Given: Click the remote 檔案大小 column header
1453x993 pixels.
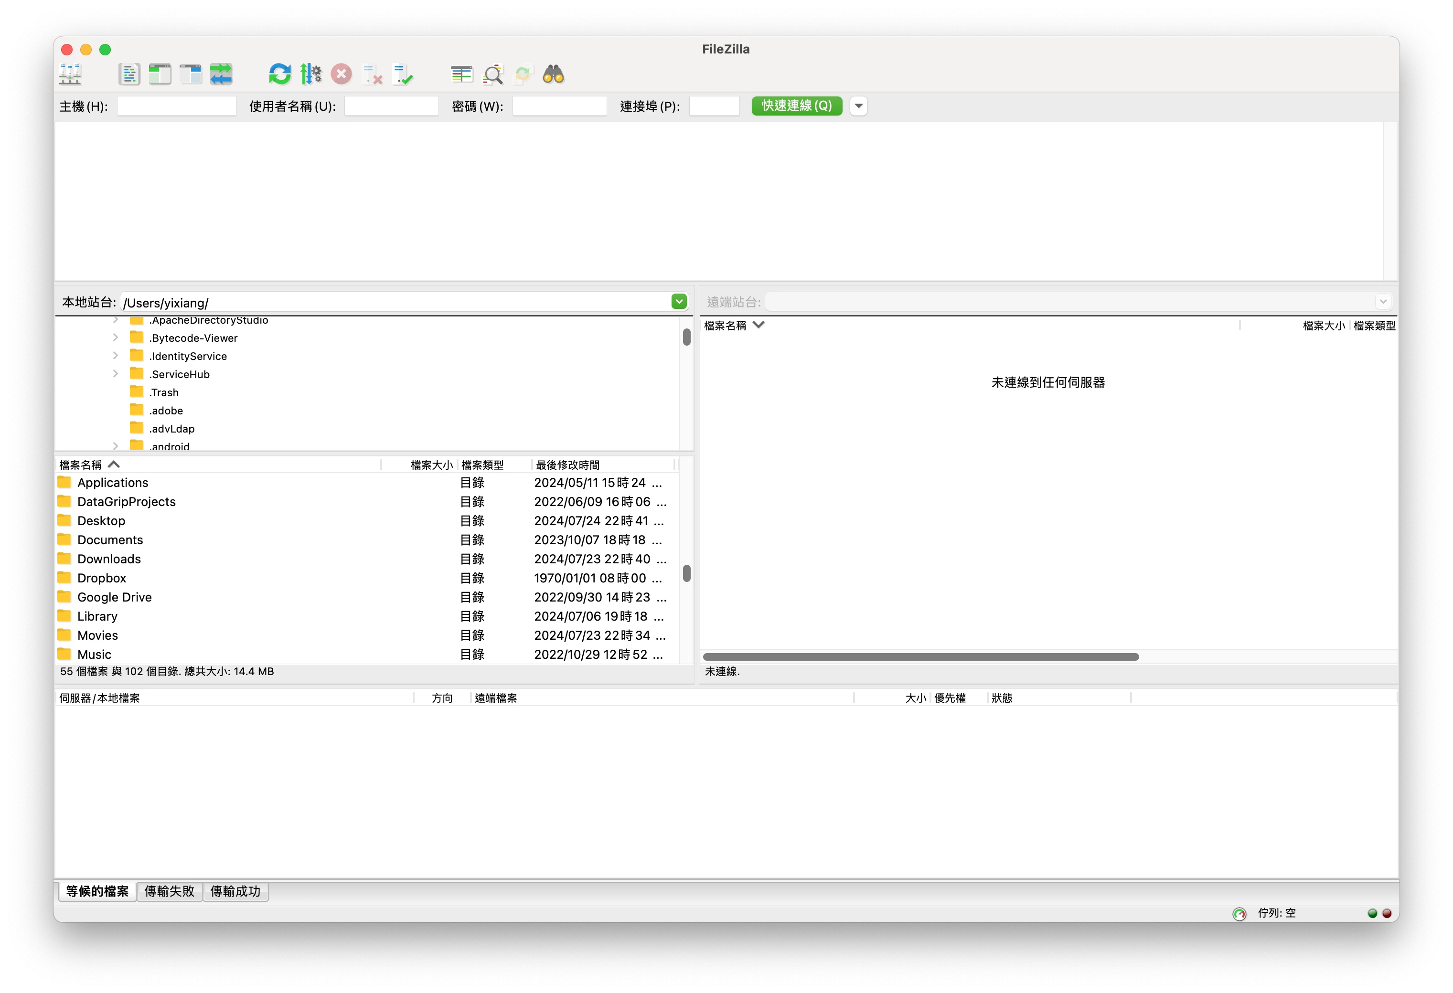Looking at the screenshot, I should point(1295,325).
